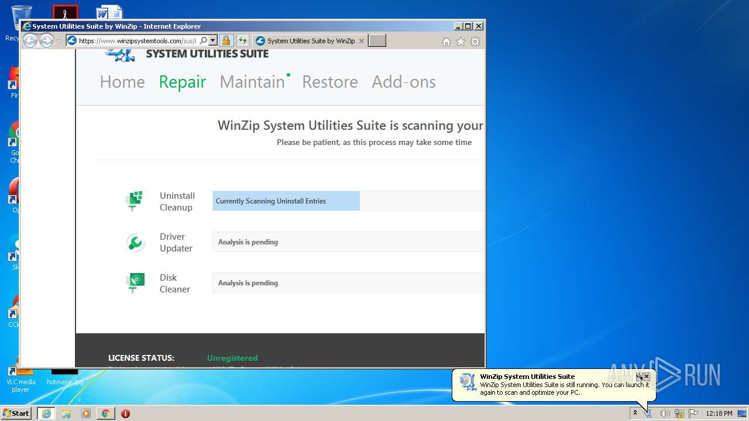The height and width of the screenshot is (421, 749).
Task: Click the 12:18 PM taskbar clock
Action: coord(719,413)
